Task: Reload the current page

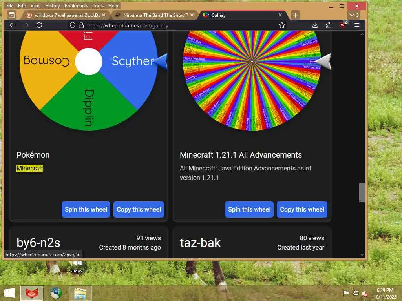Action: [39, 25]
